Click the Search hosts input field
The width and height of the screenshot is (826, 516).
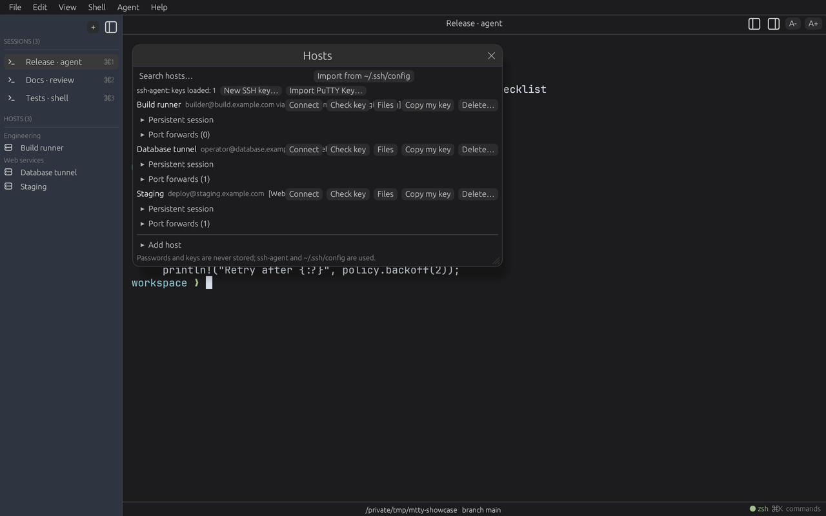[223, 76]
